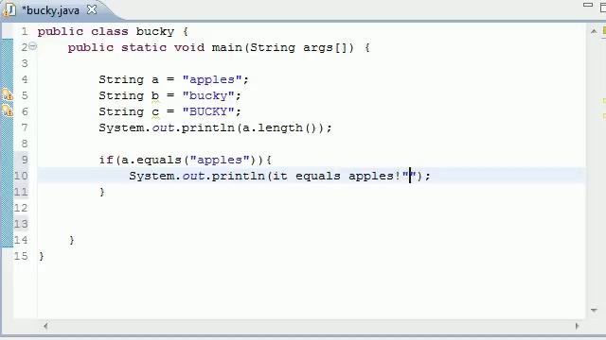Click the variable b on line 5
The height and width of the screenshot is (340, 606).
155,95
